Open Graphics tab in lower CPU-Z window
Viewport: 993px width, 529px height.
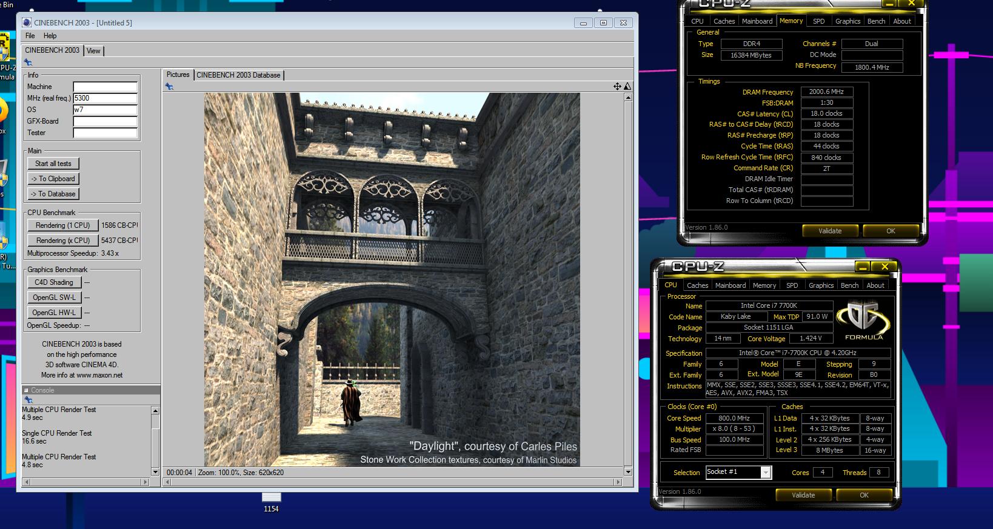[821, 285]
